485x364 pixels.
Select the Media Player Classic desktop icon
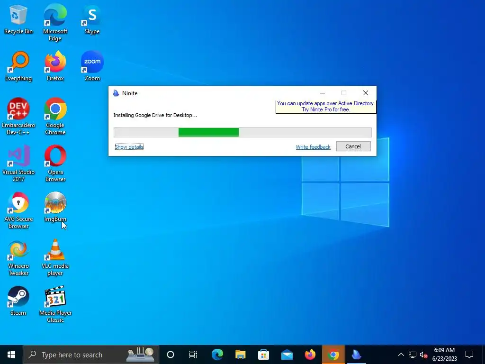(x=55, y=304)
